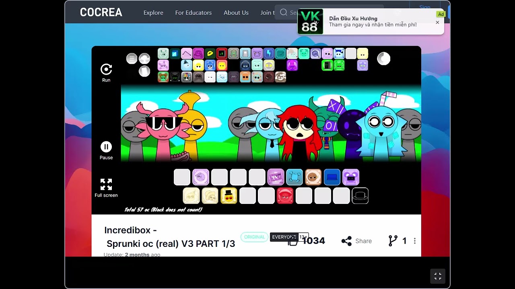Select the yellow top hat character slot
Viewport: 515px width, 289px height.
click(229, 195)
